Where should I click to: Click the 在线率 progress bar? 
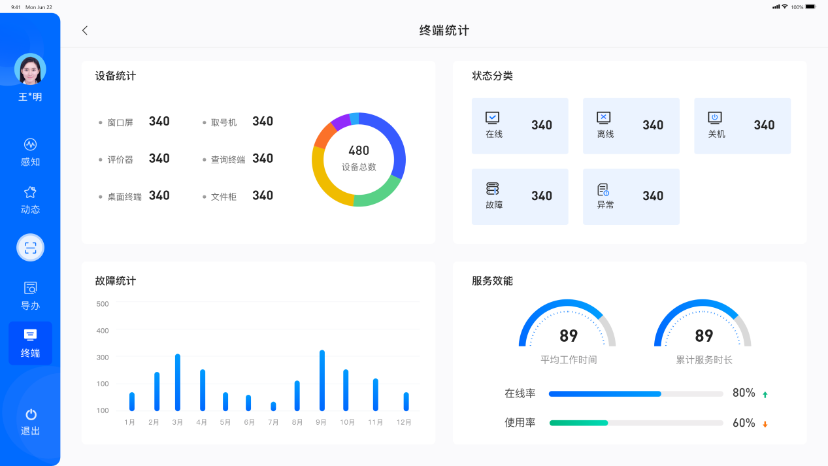635,394
